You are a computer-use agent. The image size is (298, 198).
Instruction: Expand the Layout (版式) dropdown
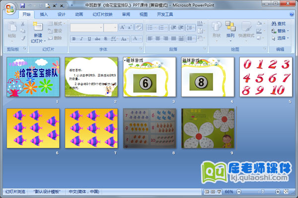click(x=57, y=23)
